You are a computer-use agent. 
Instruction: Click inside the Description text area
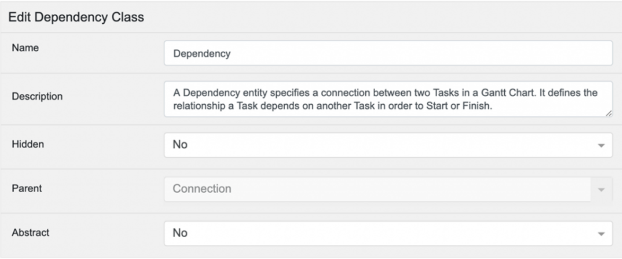pyautogui.click(x=388, y=100)
